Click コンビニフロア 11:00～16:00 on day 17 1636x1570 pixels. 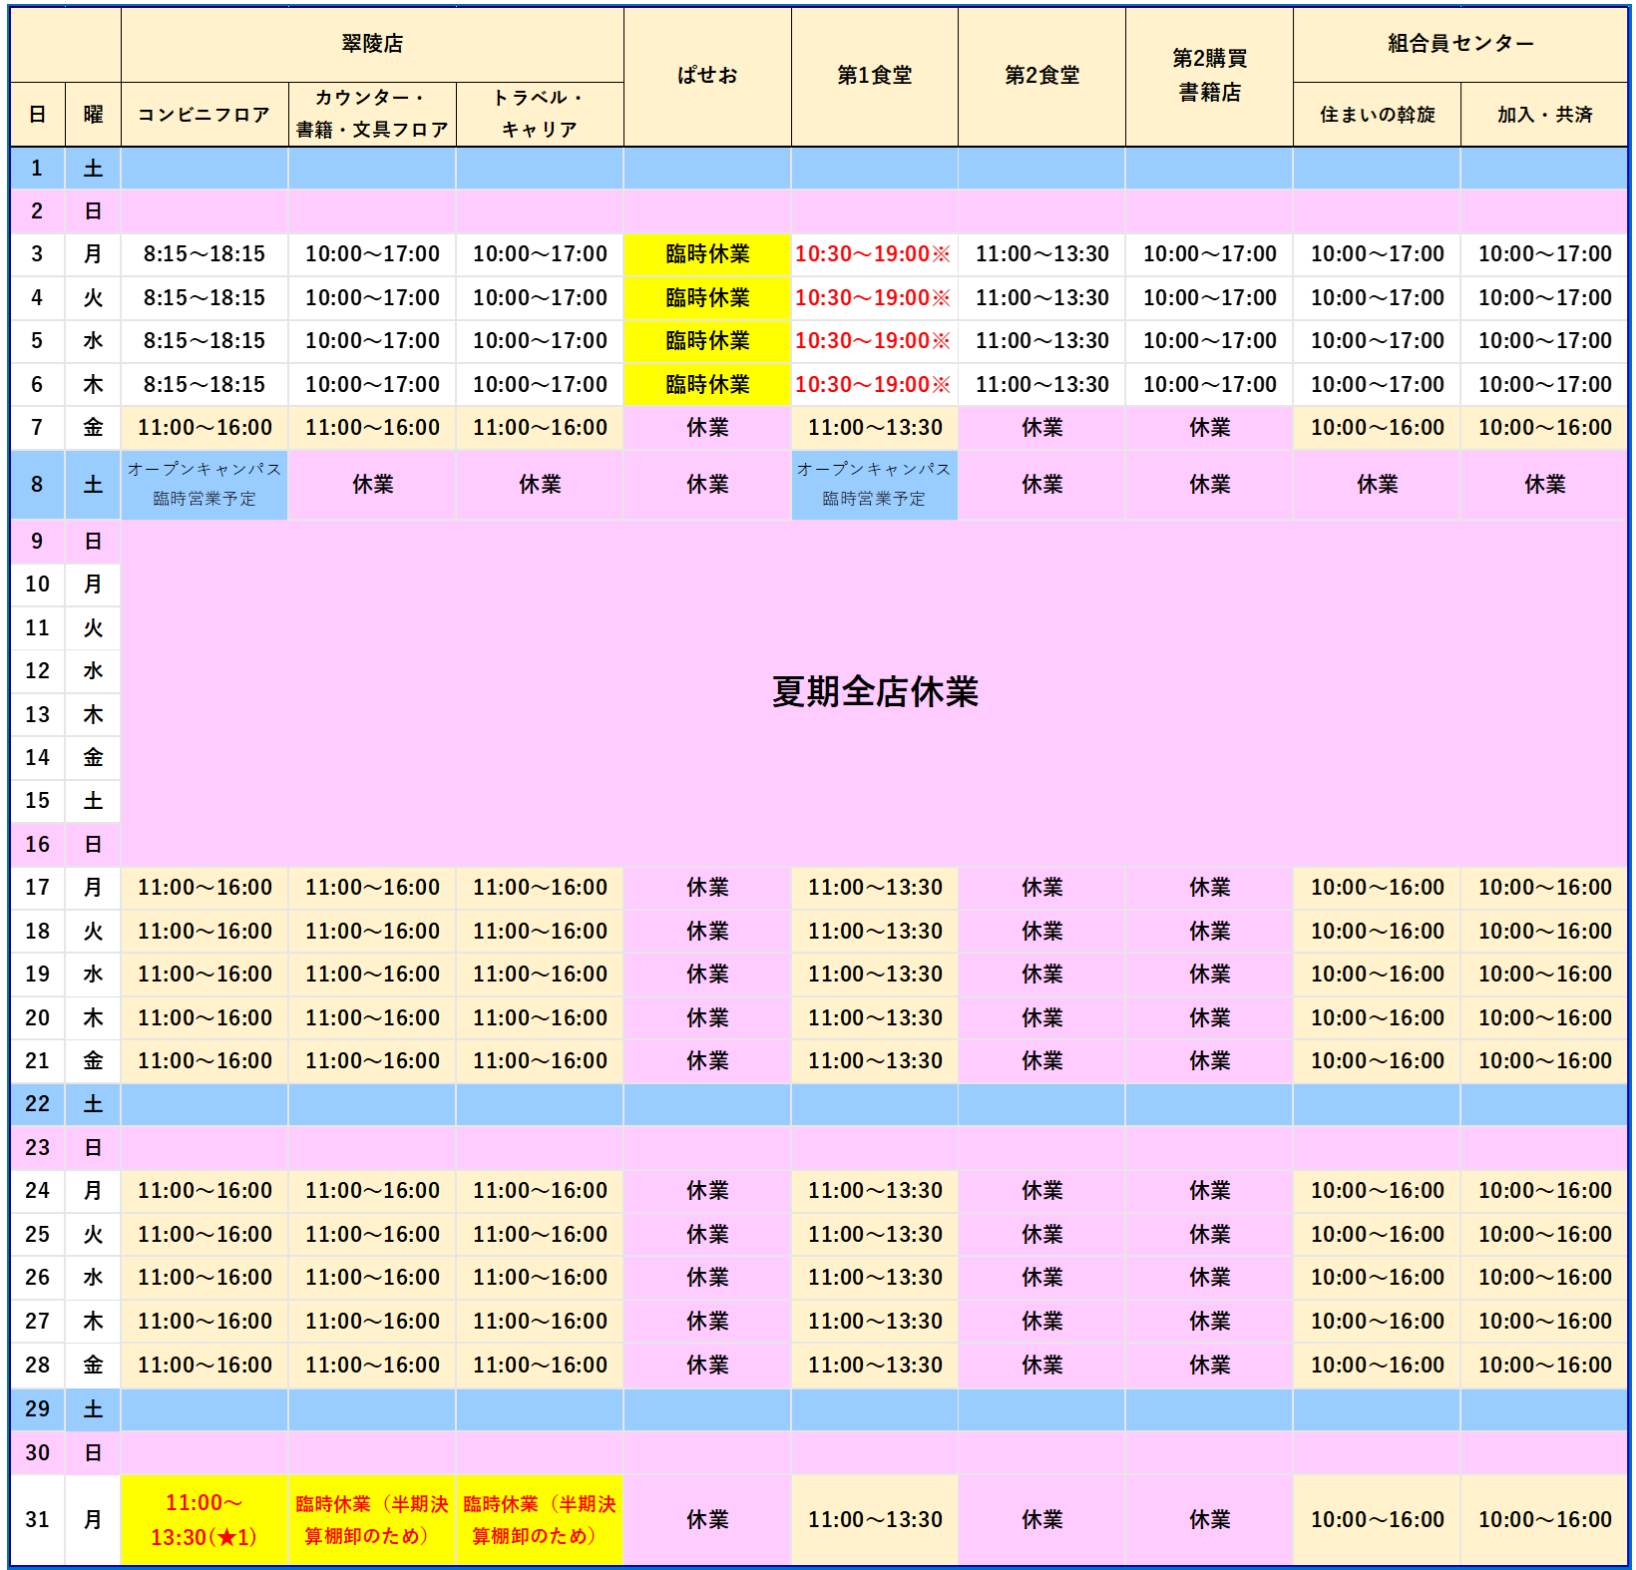(204, 888)
